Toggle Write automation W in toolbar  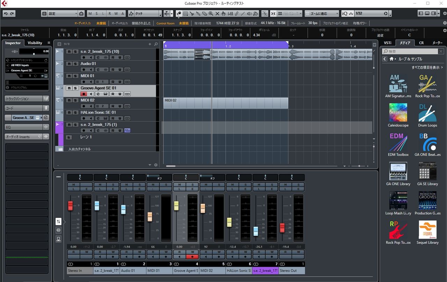(116, 14)
